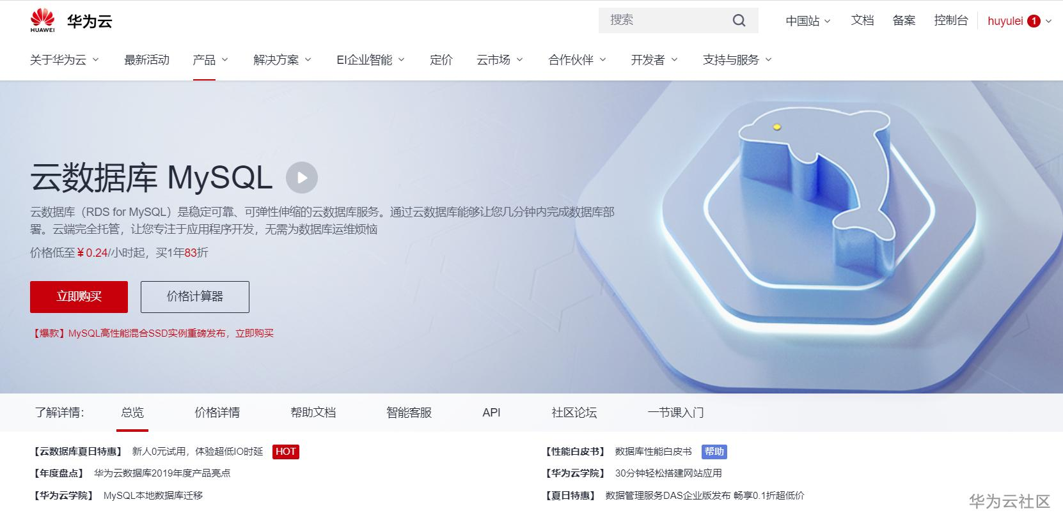Open the 社区论坛 tab
Screen dimensions: 1063x527
[x=574, y=413]
